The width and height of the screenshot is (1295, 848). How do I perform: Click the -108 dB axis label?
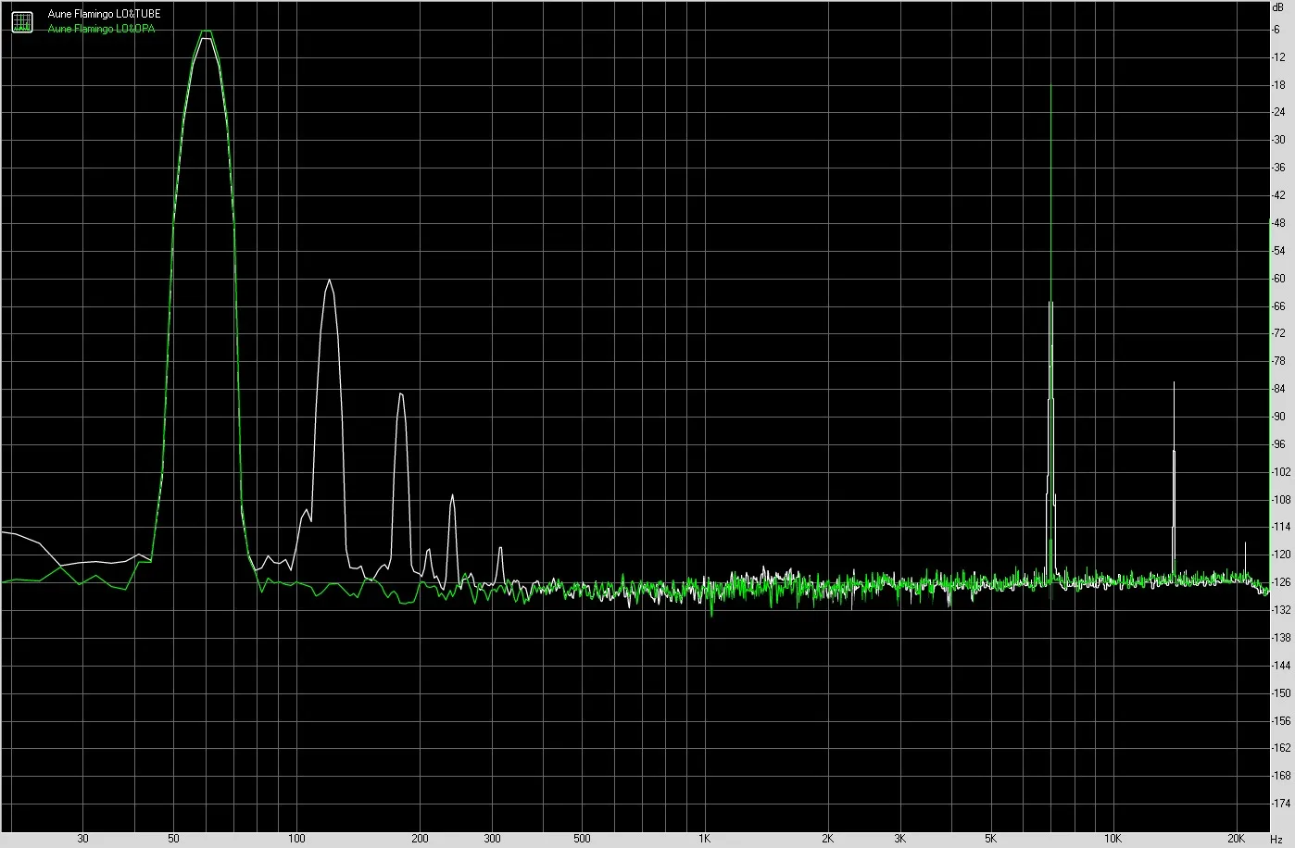click(x=1280, y=499)
